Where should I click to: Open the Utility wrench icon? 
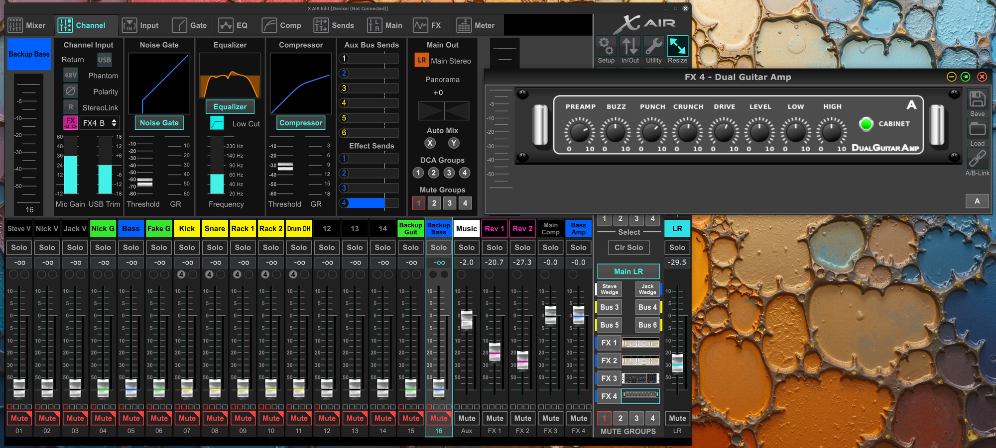tap(653, 46)
